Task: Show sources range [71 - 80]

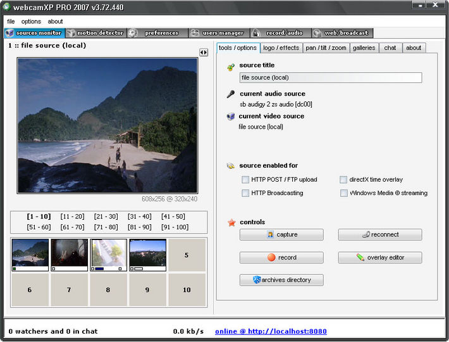Action: pyautogui.click(x=106, y=227)
